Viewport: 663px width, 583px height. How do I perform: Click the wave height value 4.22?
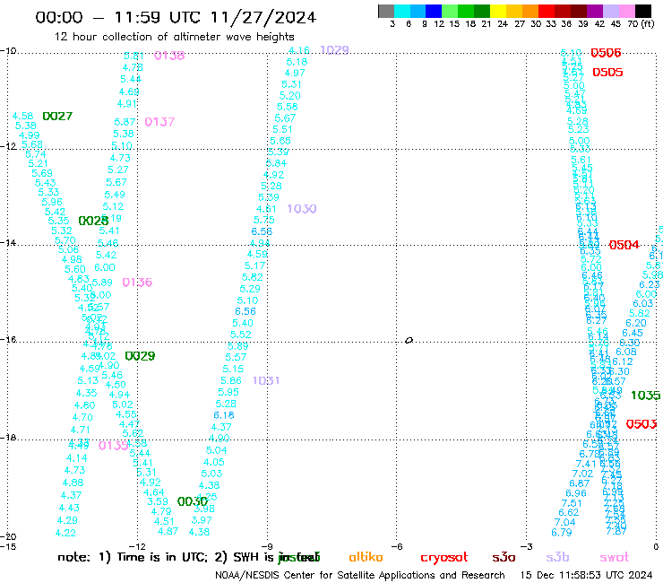(65, 533)
